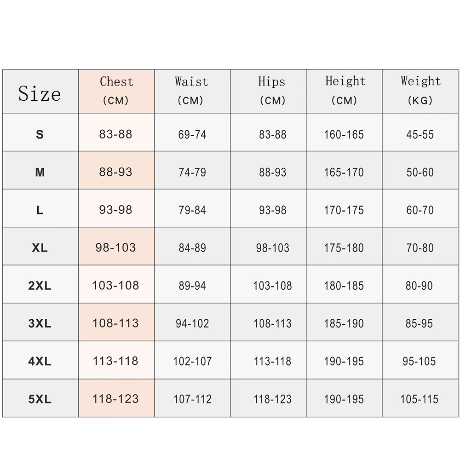This screenshot has height=460, width=460.
Task: Click the Height (CM) column header
Action: click(x=344, y=91)
